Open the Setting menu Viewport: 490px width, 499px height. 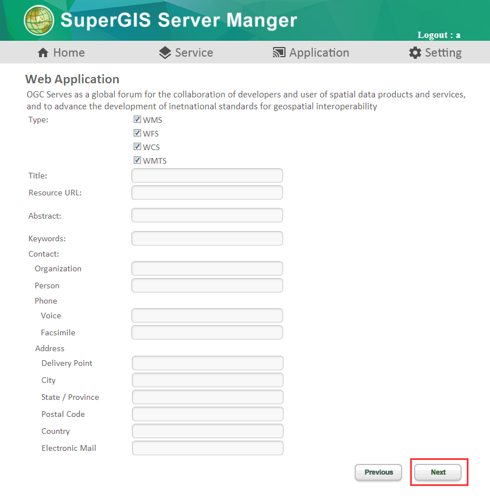pos(435,53)
